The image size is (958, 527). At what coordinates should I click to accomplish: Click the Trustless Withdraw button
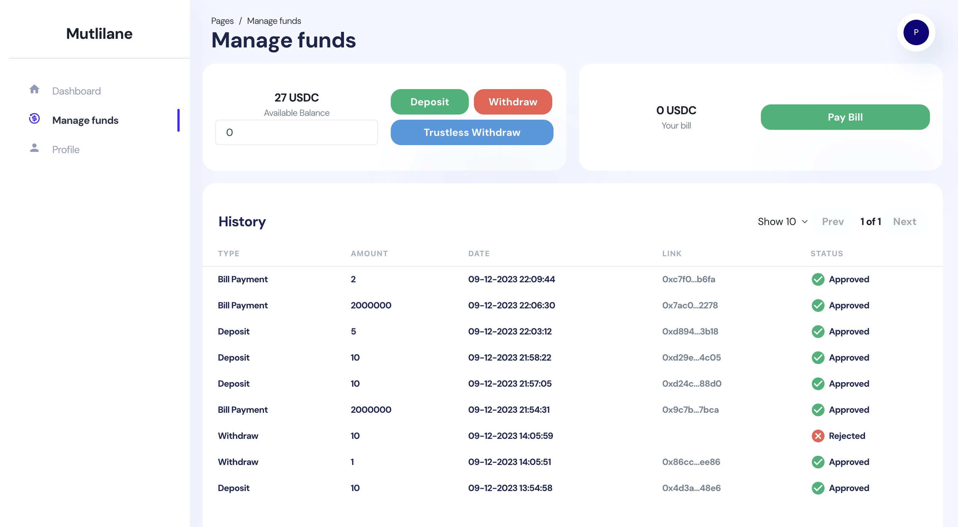472,132
